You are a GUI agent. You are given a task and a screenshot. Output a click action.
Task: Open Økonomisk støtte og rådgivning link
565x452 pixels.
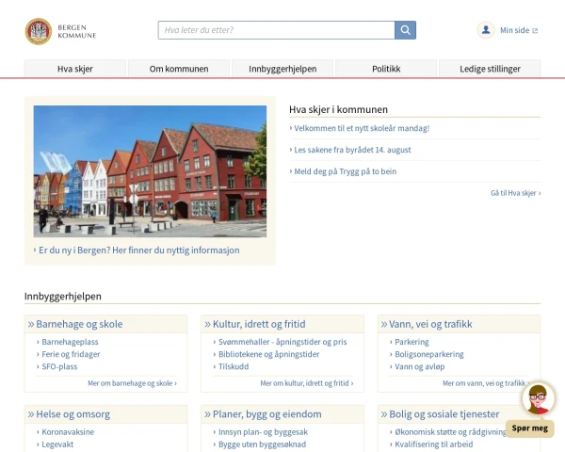click(x=450, y=432)
